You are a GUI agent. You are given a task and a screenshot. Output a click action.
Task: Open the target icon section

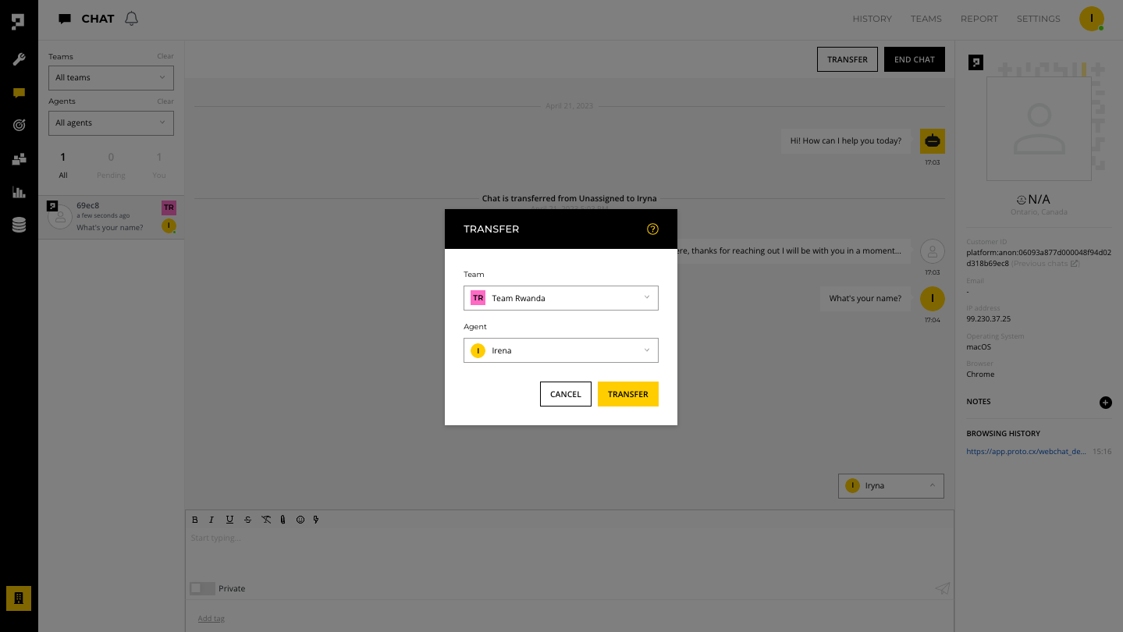[19, 125]
